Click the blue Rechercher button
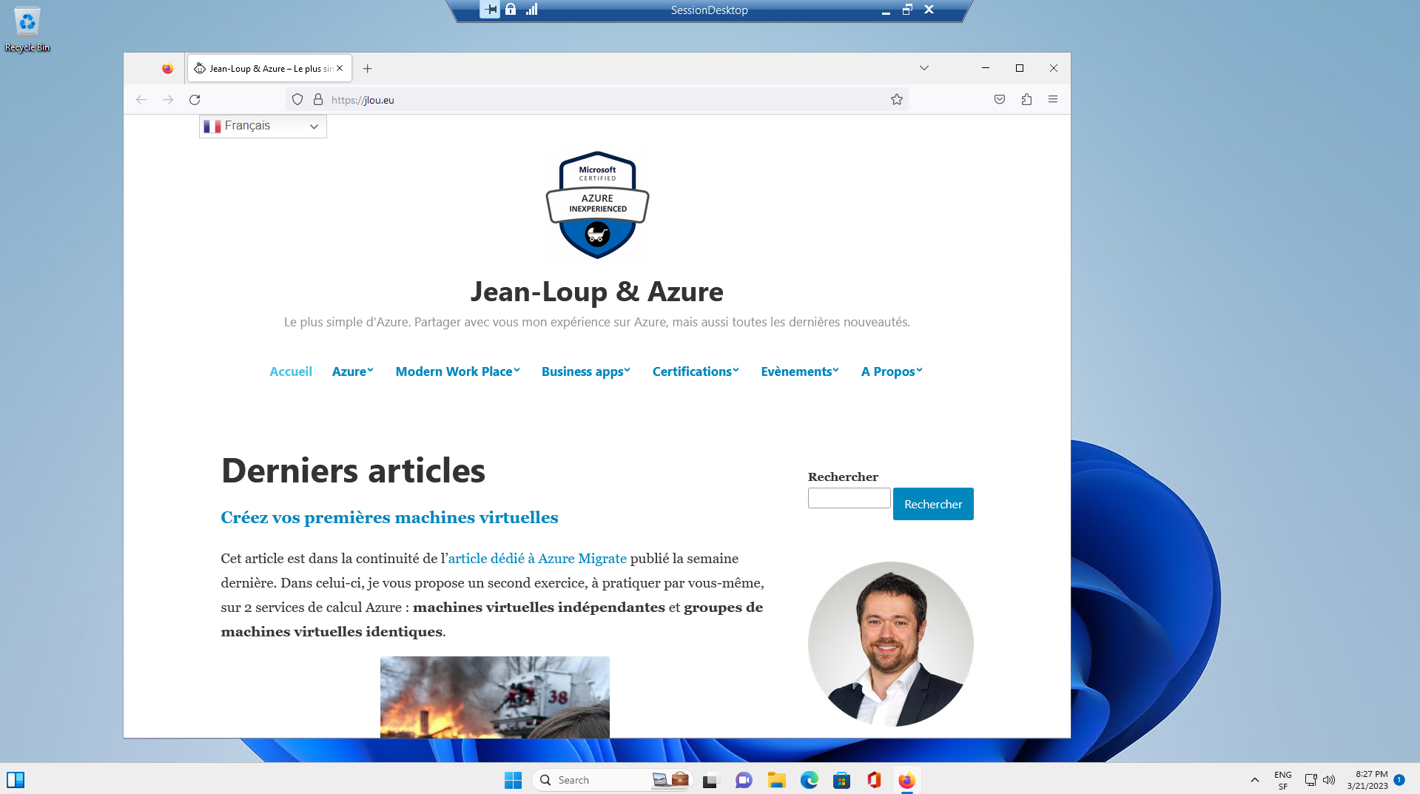1420x794 pixels. [x=933, y=504]
